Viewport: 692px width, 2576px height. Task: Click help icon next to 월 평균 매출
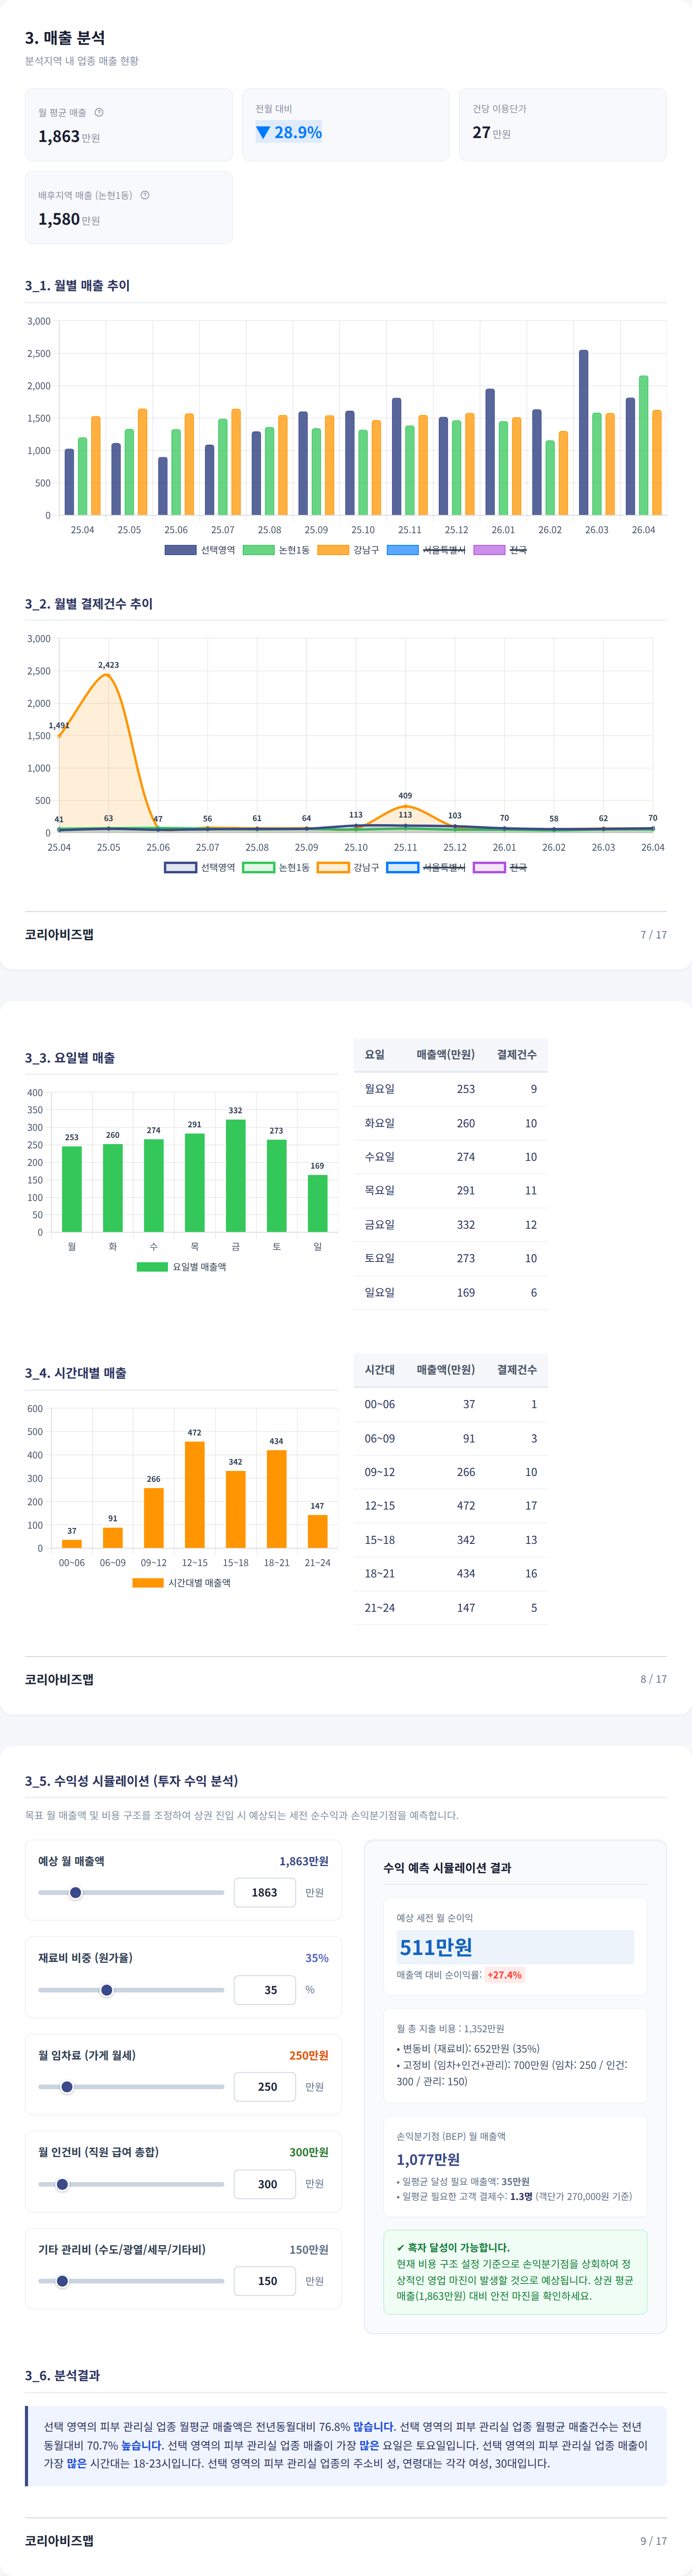pos(99,112)
